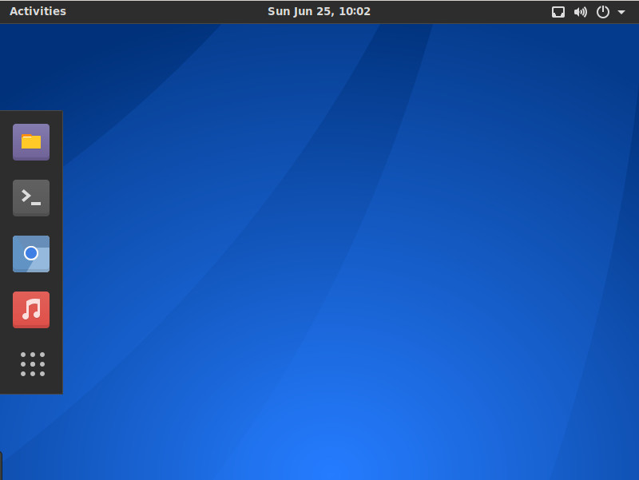Click the wired network status icon

[x=558, y=12]
